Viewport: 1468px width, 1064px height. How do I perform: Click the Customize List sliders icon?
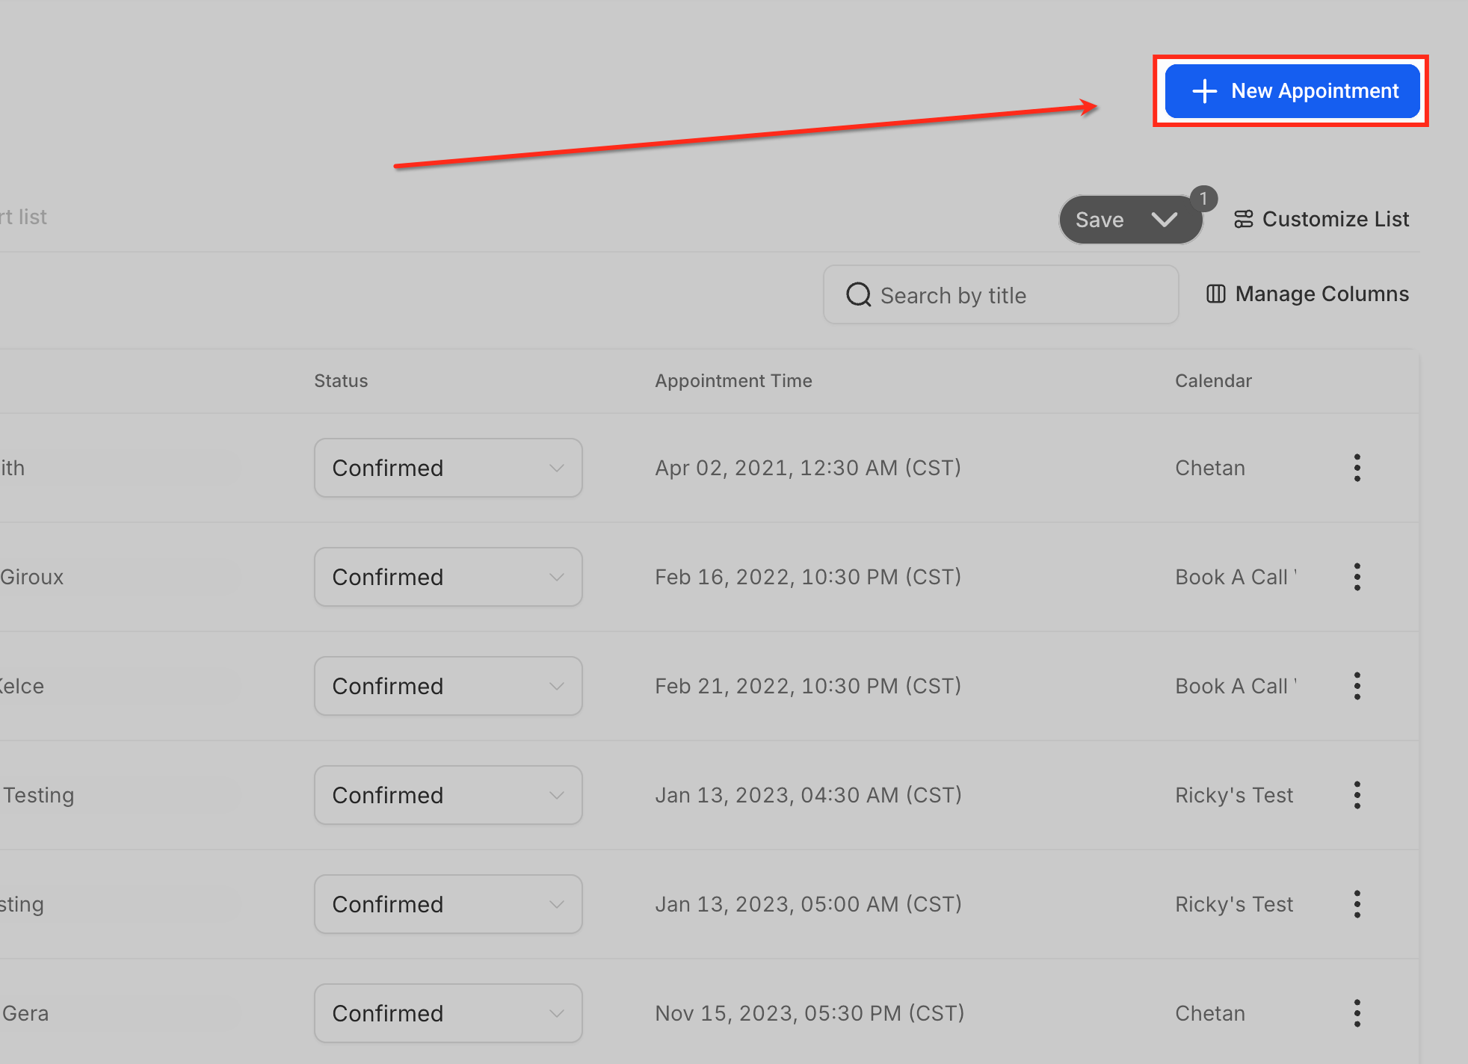[x=1243, y=219]
